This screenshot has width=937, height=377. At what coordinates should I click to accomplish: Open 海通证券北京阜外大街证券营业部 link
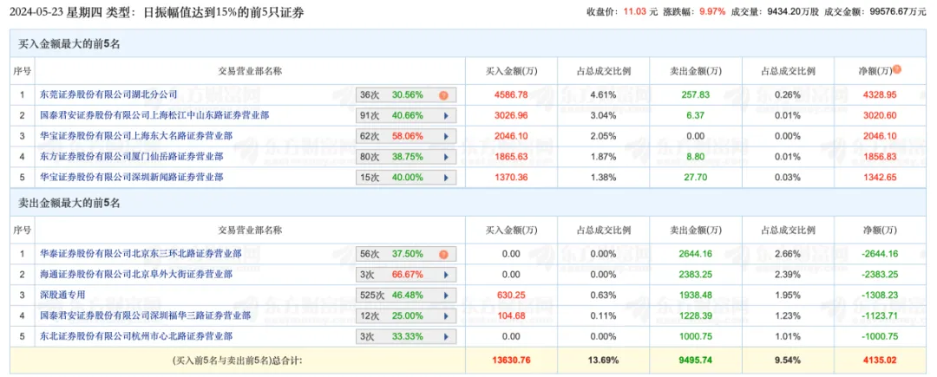[138, 275]
